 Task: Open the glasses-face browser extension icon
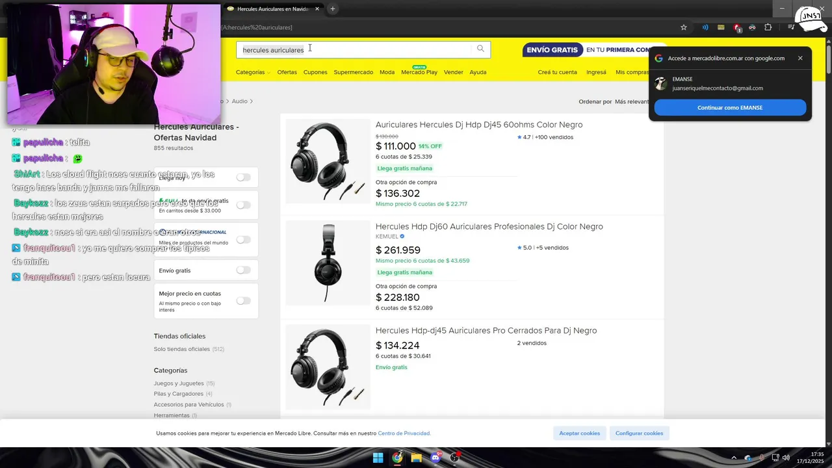pyautogui.click(x=753, y=27)
